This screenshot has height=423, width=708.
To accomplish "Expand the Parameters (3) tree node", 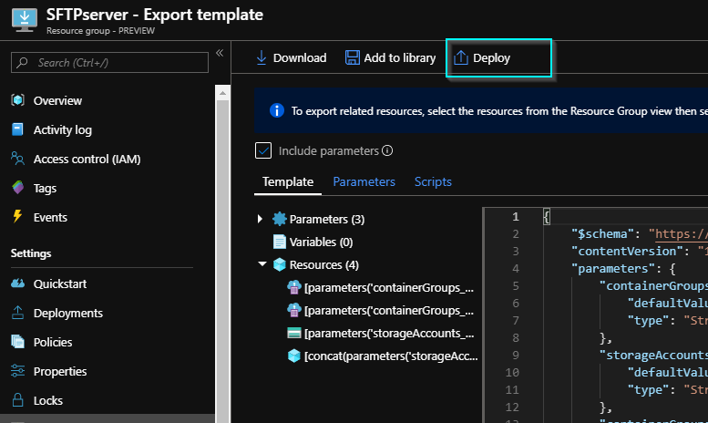I will pyautogui.click(x=260, y=219).
